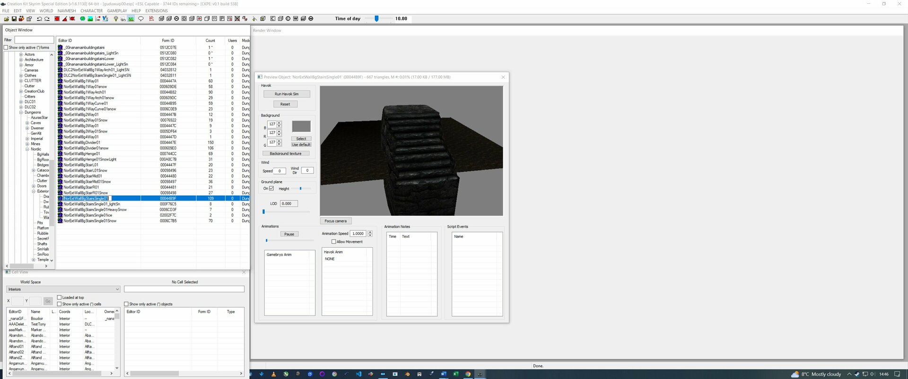Open Microsoft Word from the taskbar
Viewport: 908px width, 379px height.
pos(444,374)
